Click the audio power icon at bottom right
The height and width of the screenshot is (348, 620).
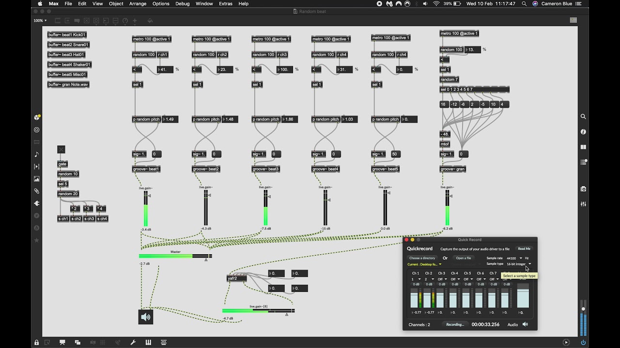(583, 342)
